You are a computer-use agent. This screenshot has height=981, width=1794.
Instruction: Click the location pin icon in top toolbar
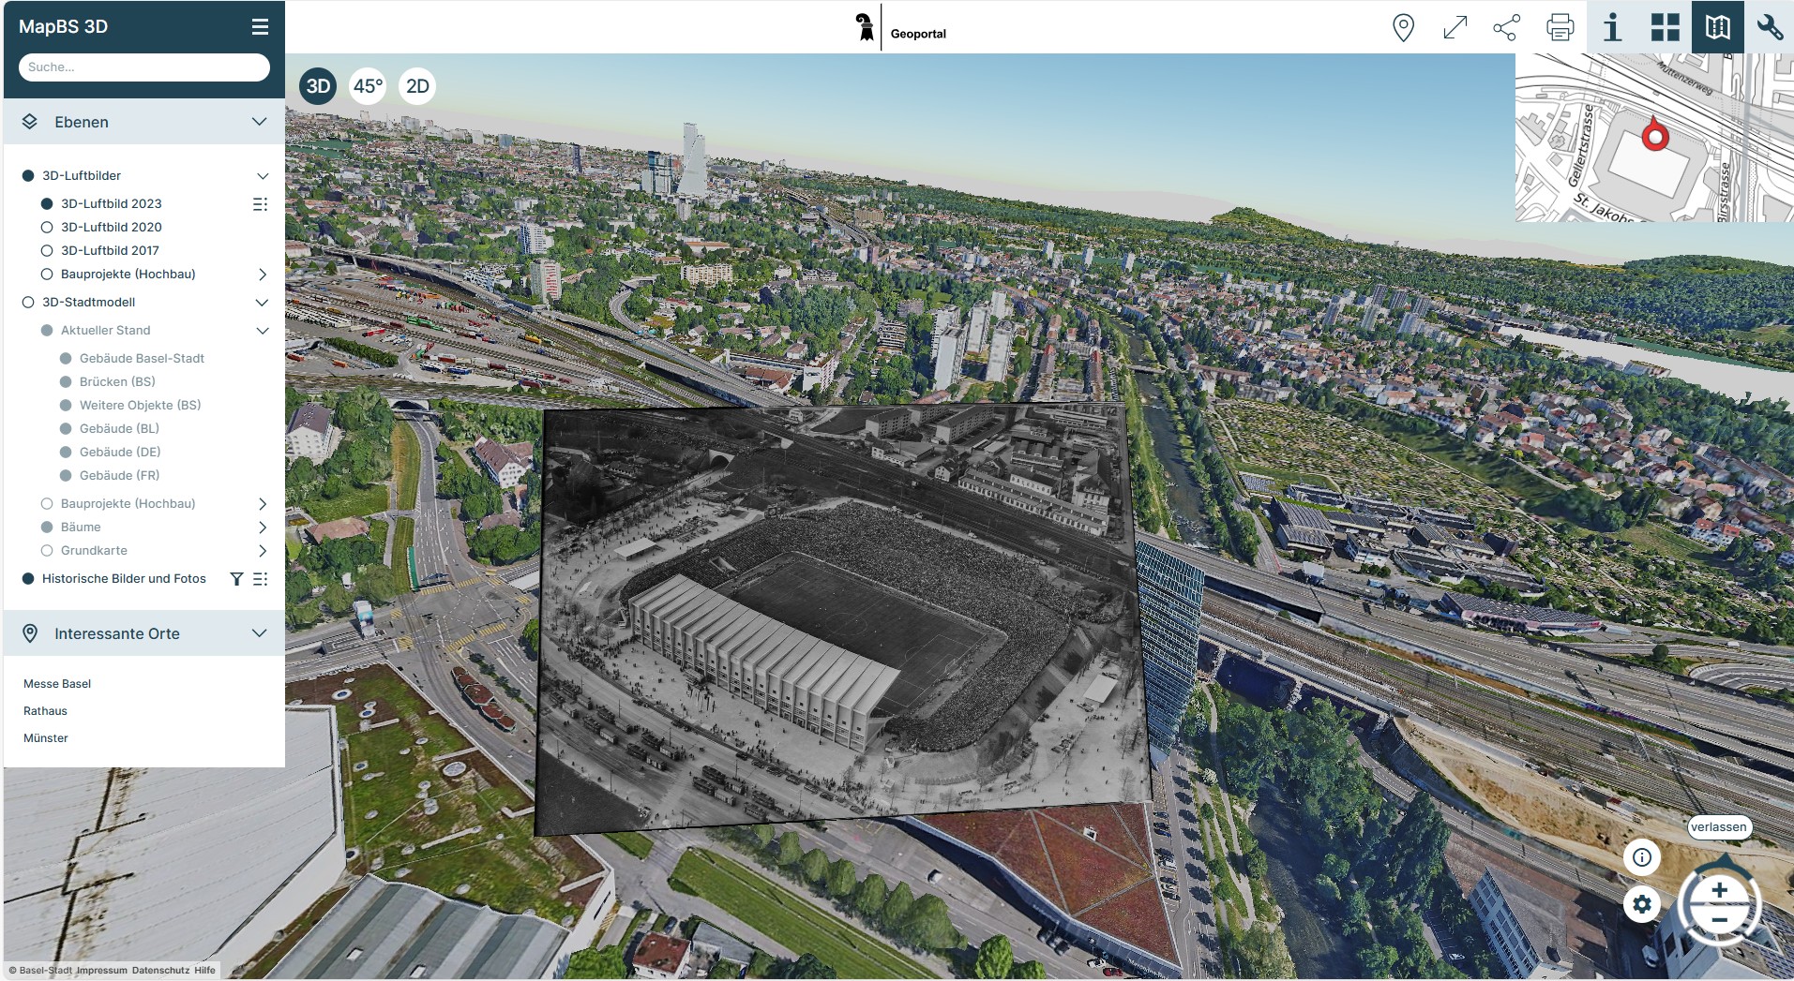(1403, 27)
